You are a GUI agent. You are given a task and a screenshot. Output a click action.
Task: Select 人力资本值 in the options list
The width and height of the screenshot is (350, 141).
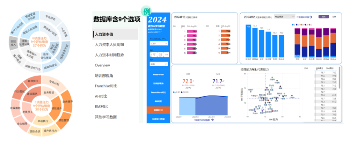[115, 35]
